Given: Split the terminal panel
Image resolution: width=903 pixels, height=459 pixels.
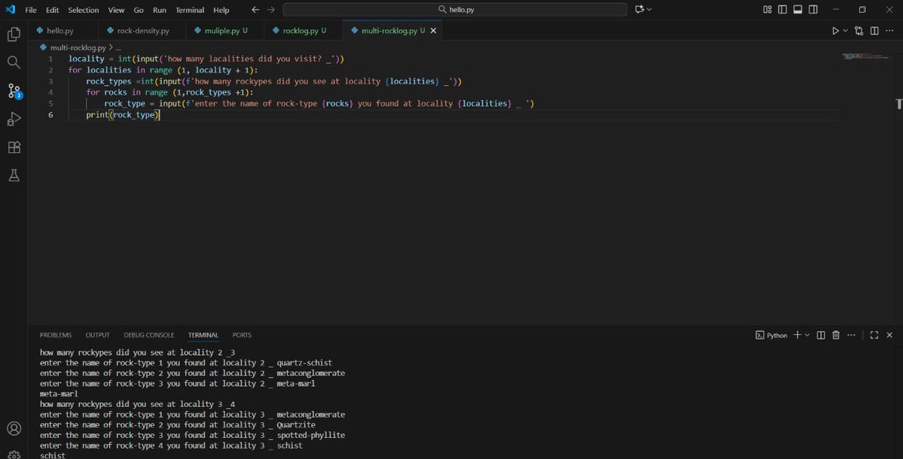Looking at the screenshot, I should (x=820, y=335).
